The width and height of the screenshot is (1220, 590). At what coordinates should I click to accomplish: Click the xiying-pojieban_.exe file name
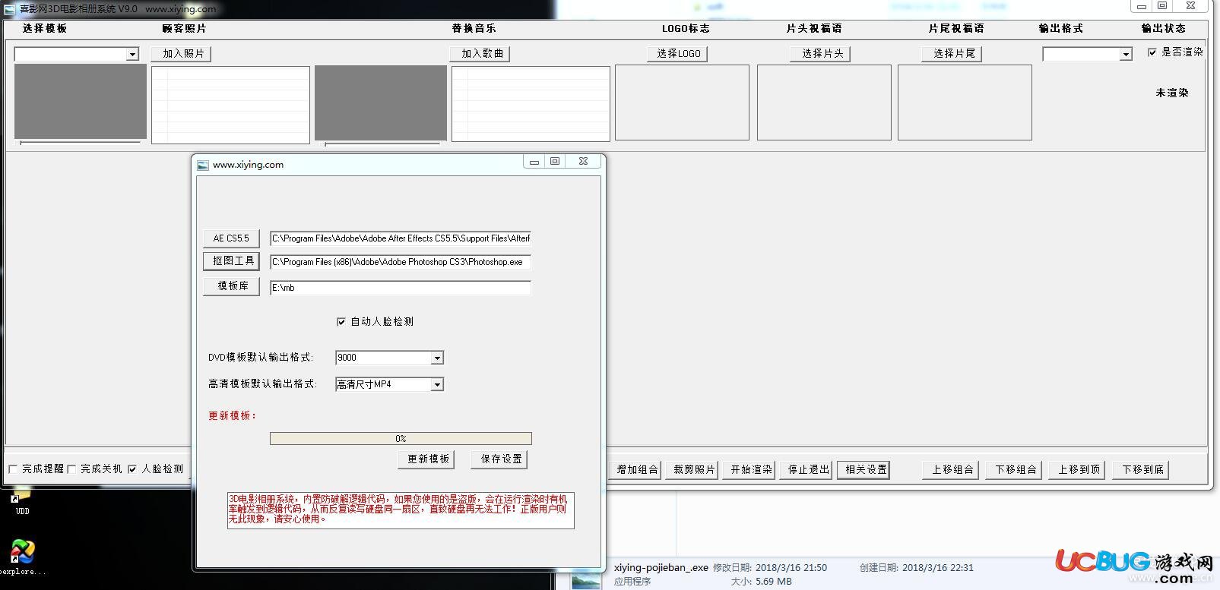point(661,567)
